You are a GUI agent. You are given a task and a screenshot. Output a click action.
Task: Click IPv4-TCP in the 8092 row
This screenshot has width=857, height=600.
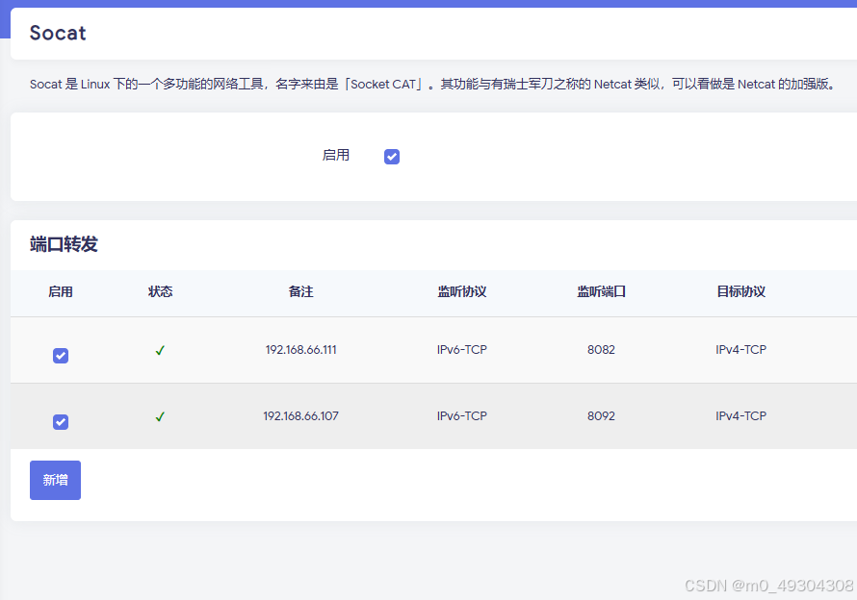[741, 416]
